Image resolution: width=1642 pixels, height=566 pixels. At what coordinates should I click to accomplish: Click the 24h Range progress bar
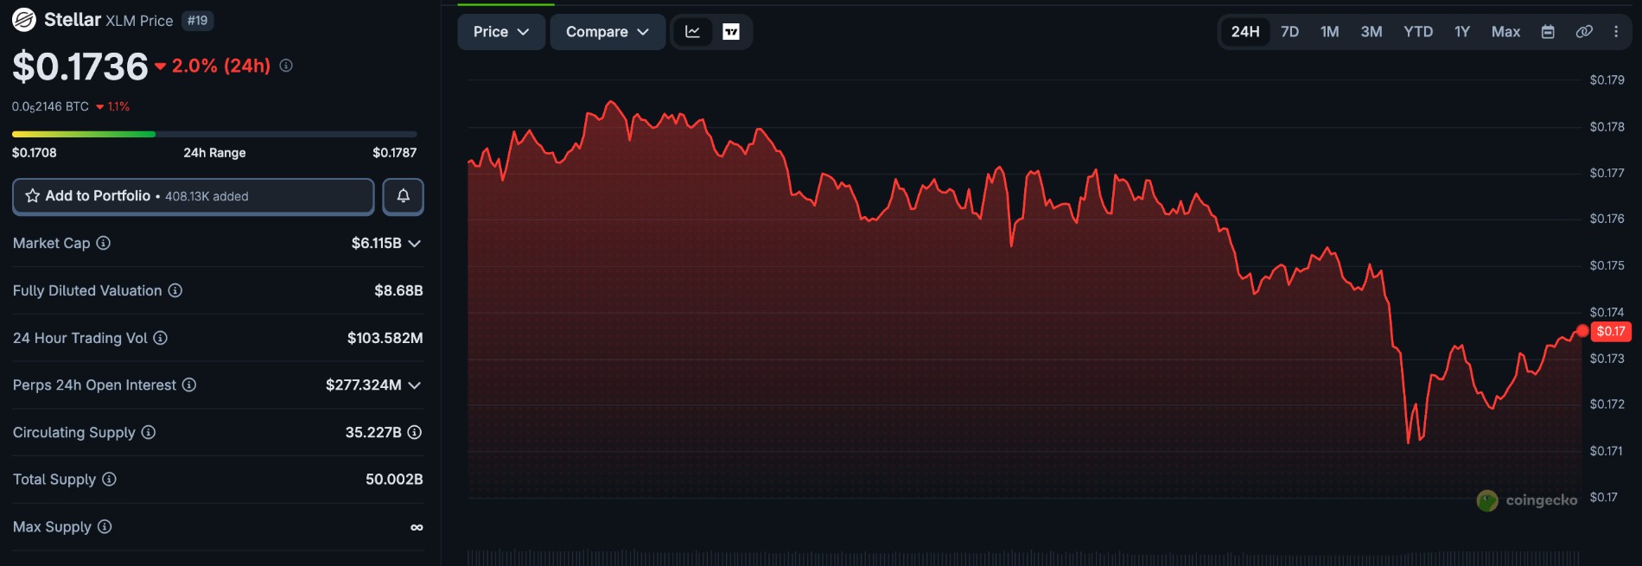tap(214, 134)
